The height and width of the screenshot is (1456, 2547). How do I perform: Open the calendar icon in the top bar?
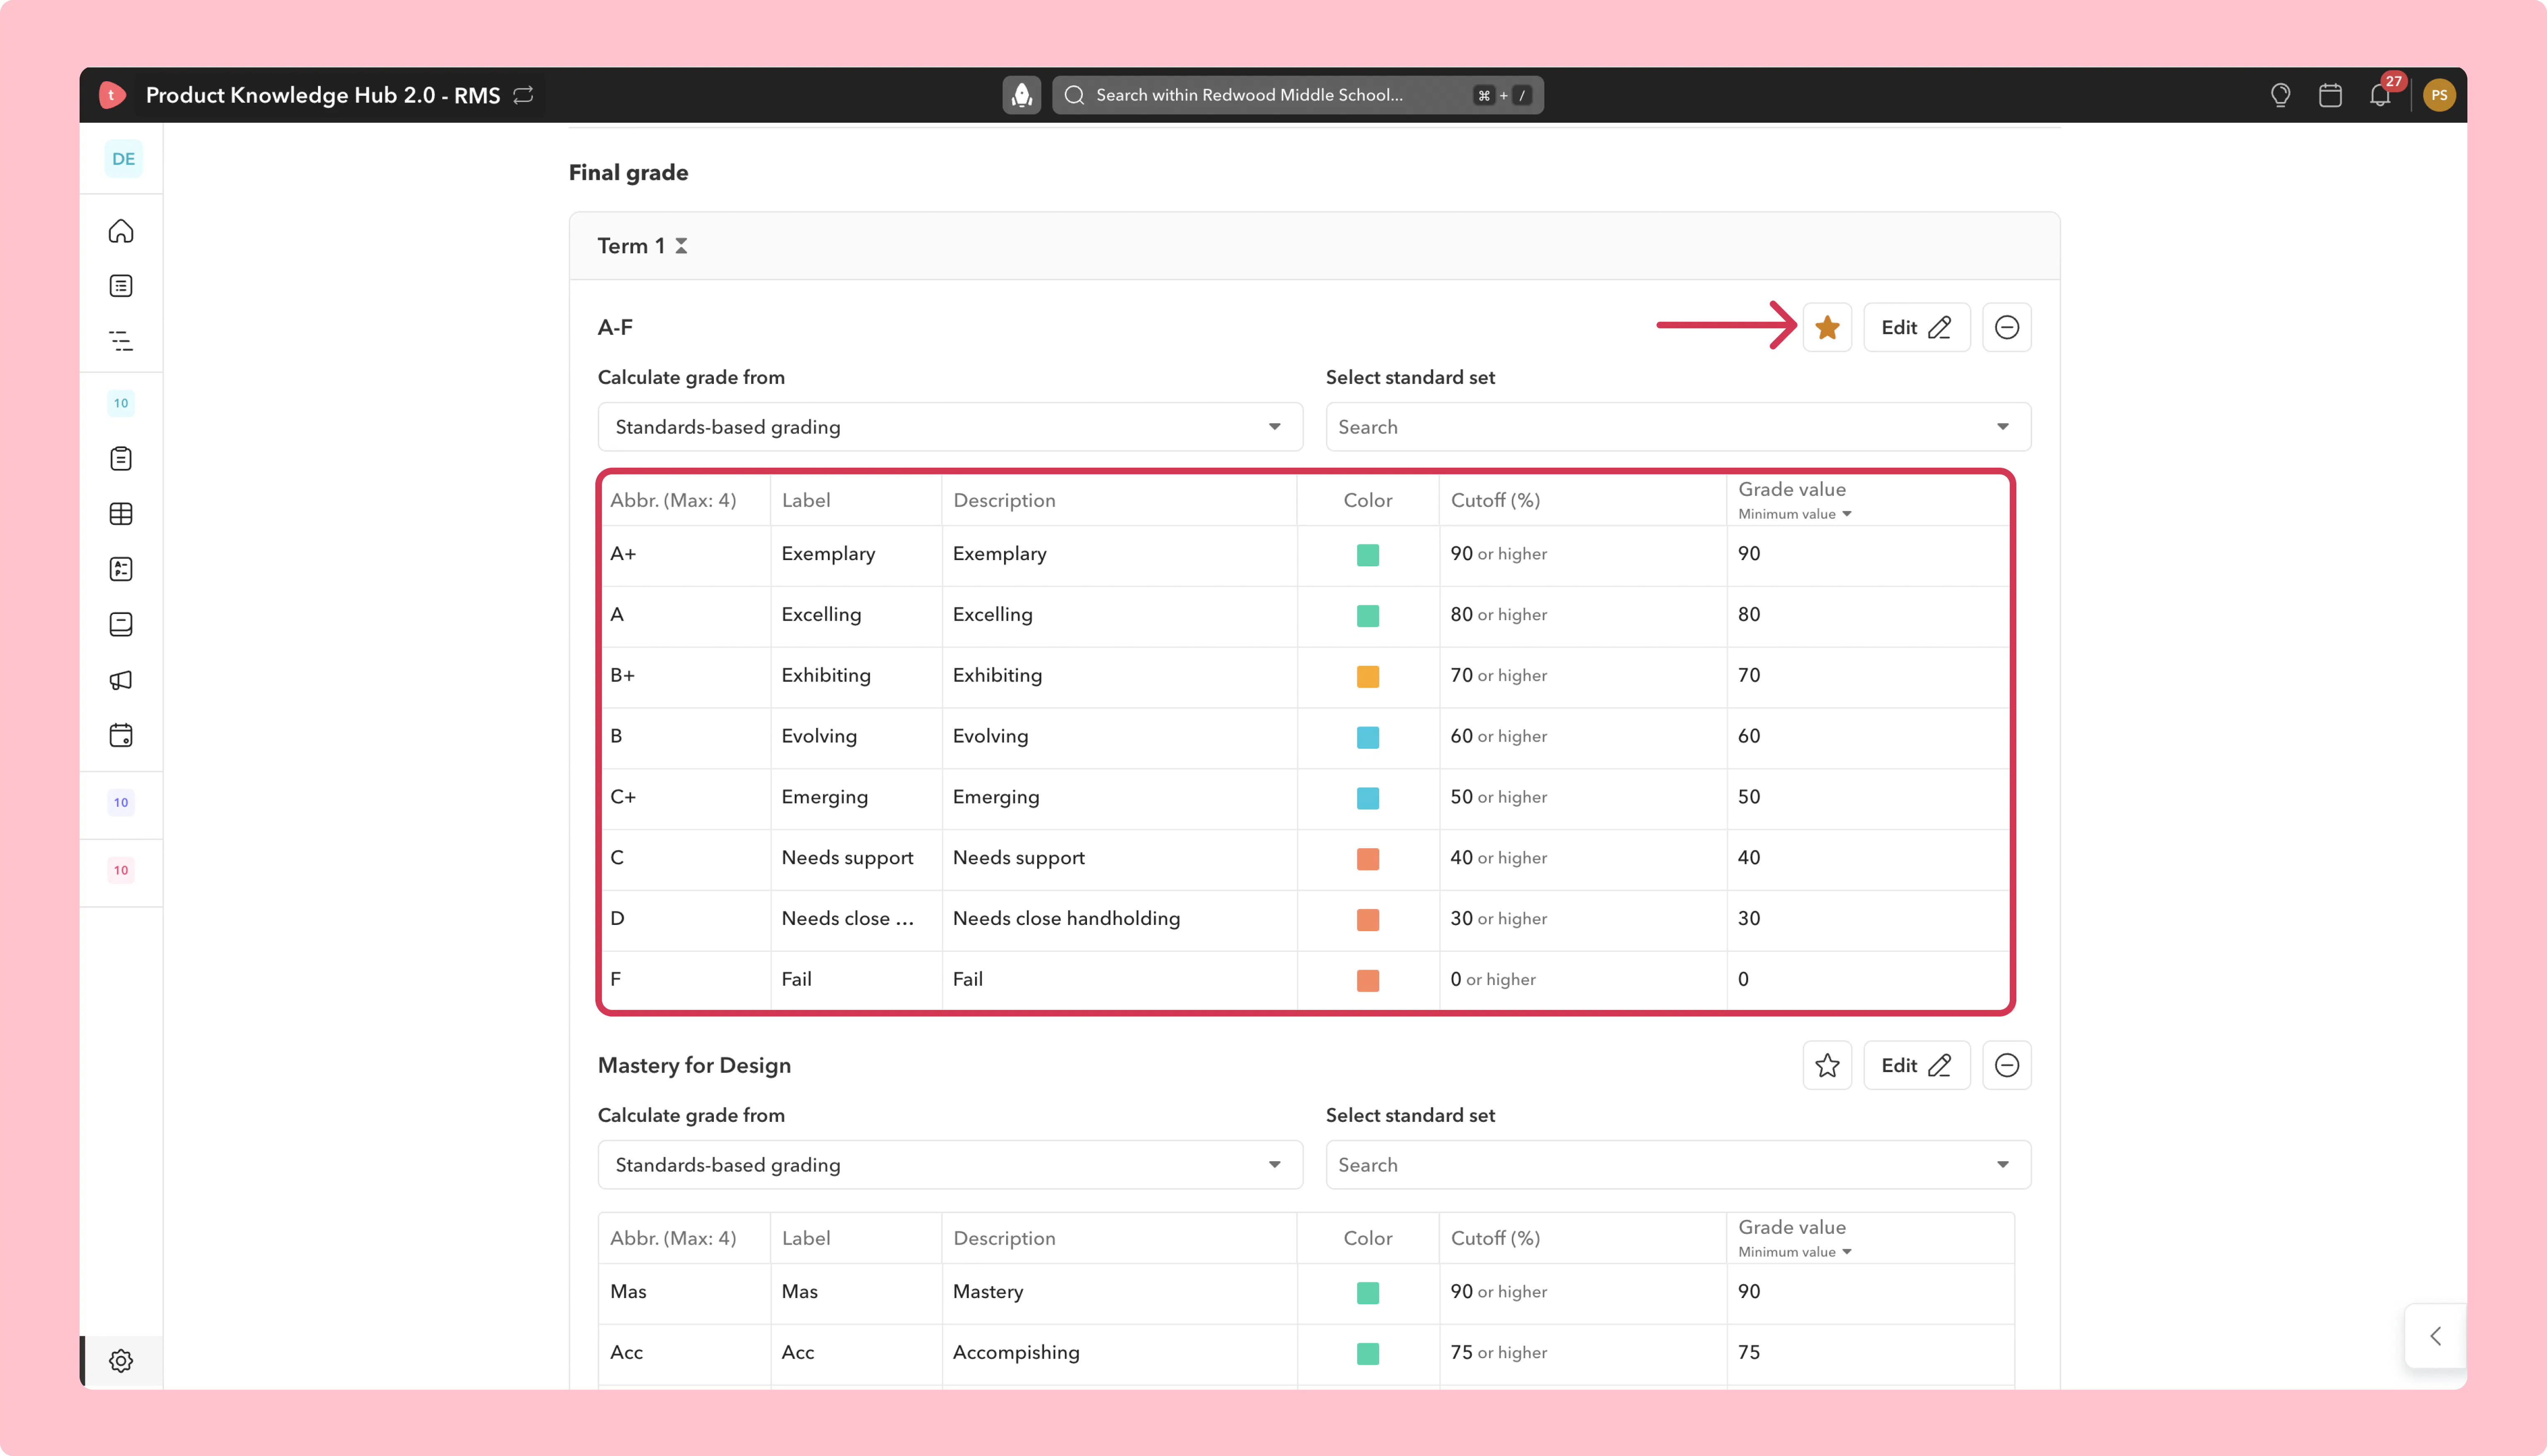[x=2330, y=95]
